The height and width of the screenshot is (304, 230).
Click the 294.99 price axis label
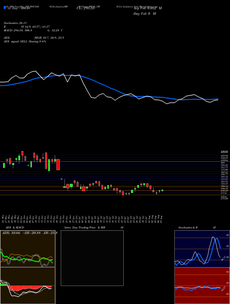(x=224, y=188)
